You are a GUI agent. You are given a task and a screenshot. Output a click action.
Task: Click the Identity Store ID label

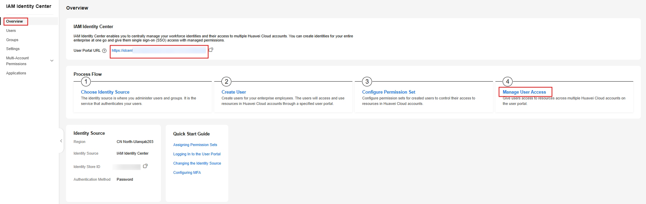(87, 167)
